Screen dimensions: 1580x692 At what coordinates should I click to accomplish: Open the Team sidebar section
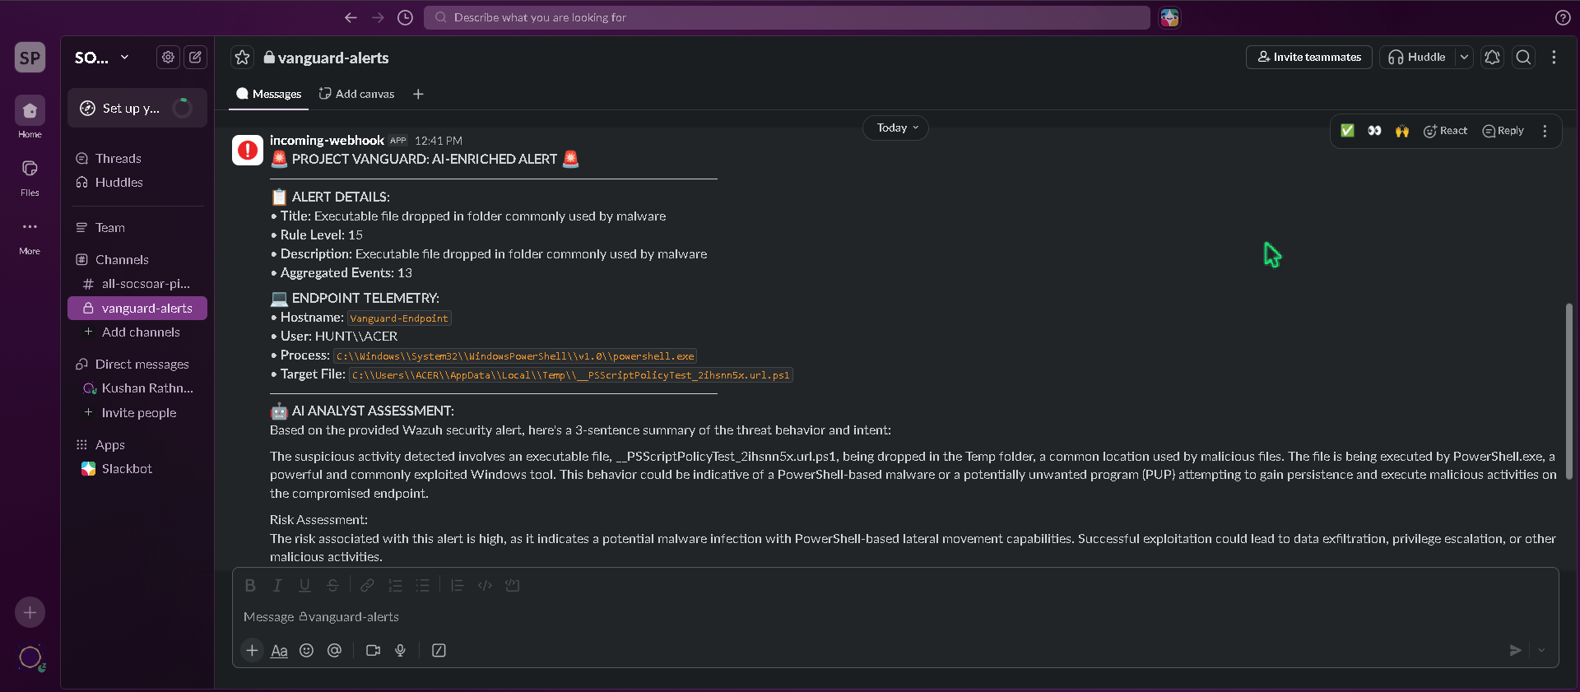[x=137, y=227]
